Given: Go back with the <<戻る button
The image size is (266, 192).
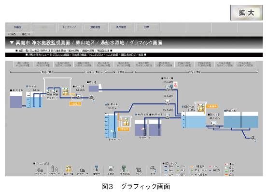Looking at the screenshot, I should (12, 34).
